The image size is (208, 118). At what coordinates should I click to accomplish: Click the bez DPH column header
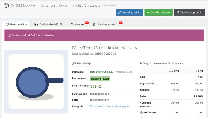174,71
